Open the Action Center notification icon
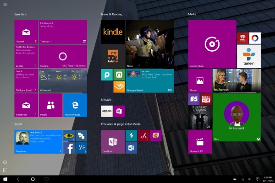Image resolution: width=275 pixels, height=183 pixels. pyautogui.click(x=258, y=179)
